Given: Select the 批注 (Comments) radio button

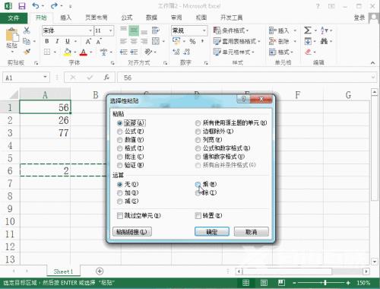Looking at the screenshot, I should tap(120, 157).
